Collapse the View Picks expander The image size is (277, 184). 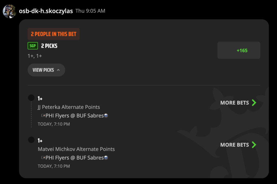coord(46,70)
